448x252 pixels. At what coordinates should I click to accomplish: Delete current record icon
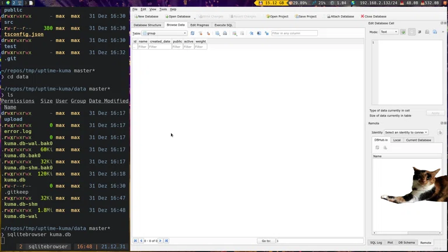[x=242, y=33]
